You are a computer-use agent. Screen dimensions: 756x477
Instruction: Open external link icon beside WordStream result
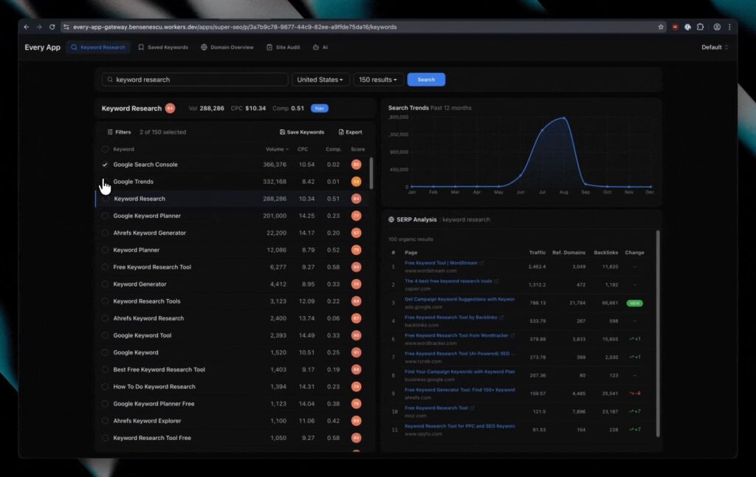[482, 263]
